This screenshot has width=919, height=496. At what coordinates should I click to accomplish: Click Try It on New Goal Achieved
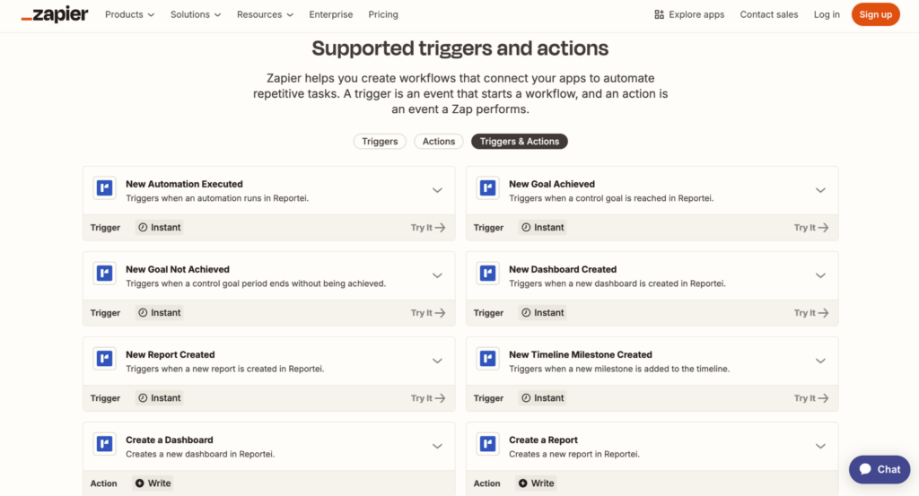point(811,227)
